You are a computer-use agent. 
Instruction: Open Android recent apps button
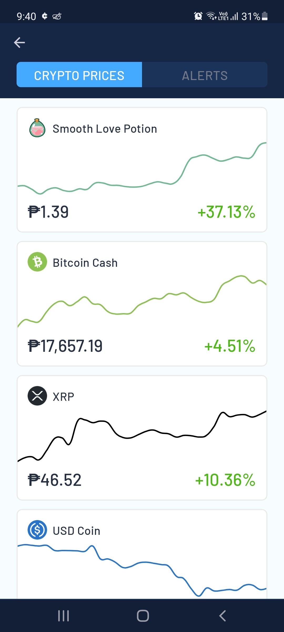click(x=63, y=616)
